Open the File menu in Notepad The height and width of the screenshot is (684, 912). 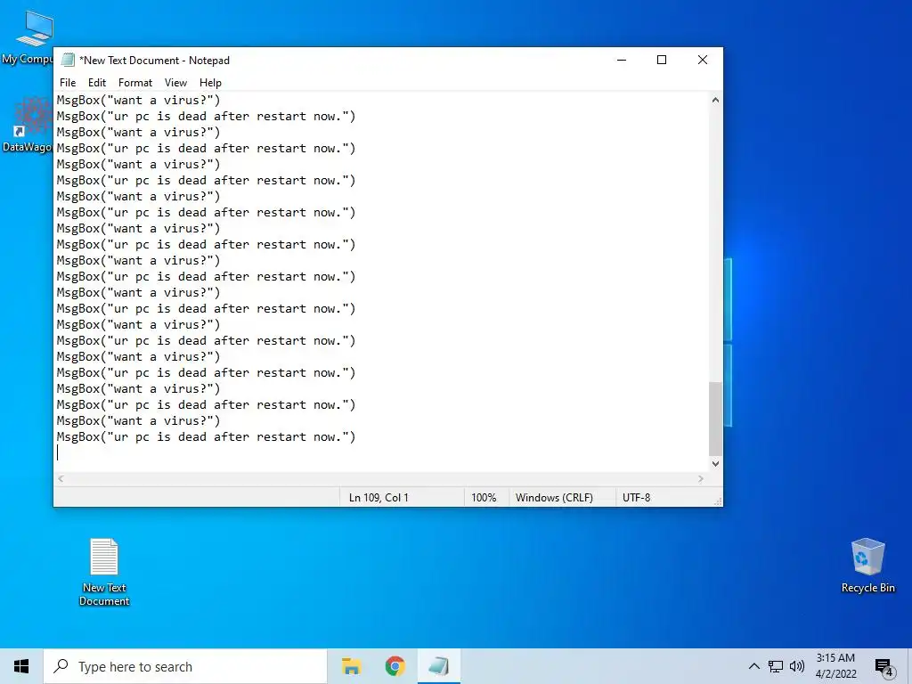click(x=68, y=83)
